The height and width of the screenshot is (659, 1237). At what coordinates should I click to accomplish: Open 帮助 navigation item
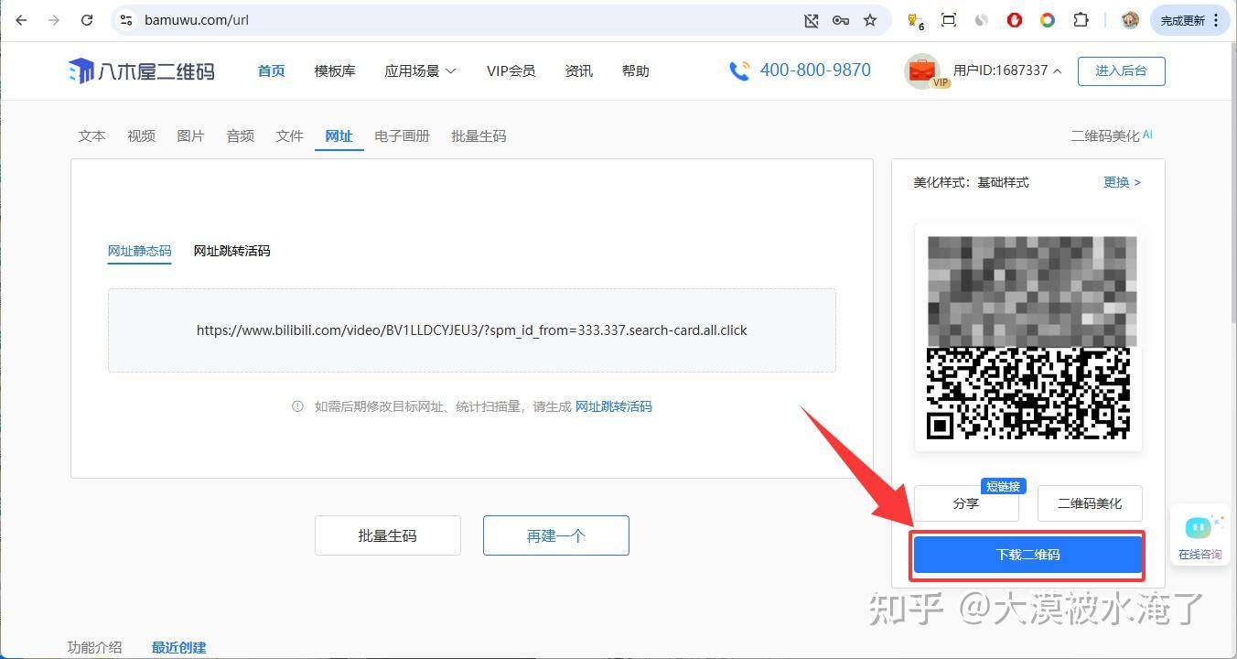pyautogui.click(x=636, y=70)
